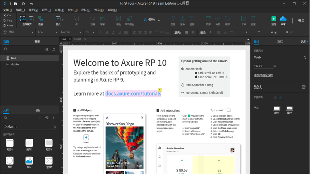Undo the last action
The image size is (310, 174).
pos(23,3)
